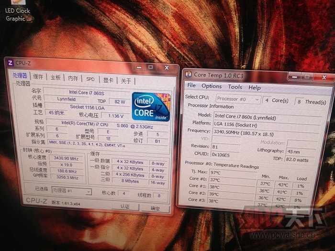Open the 关于 tab in CPU-Z
This screenshot has height=251, width=335.
tap(125, 81)
